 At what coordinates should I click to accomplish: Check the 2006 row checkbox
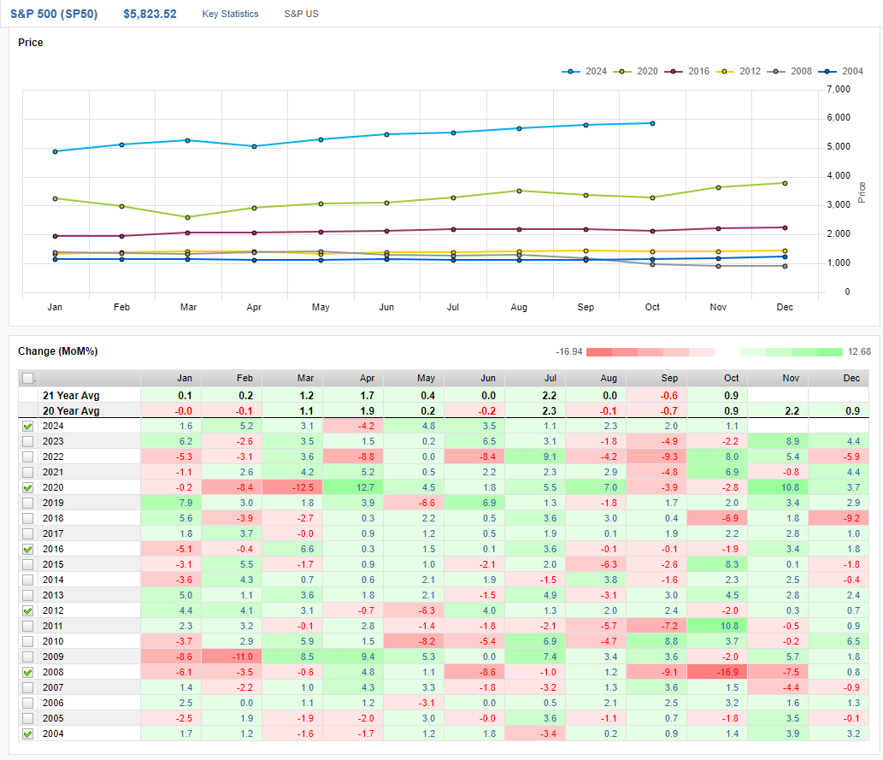(27, 703)
